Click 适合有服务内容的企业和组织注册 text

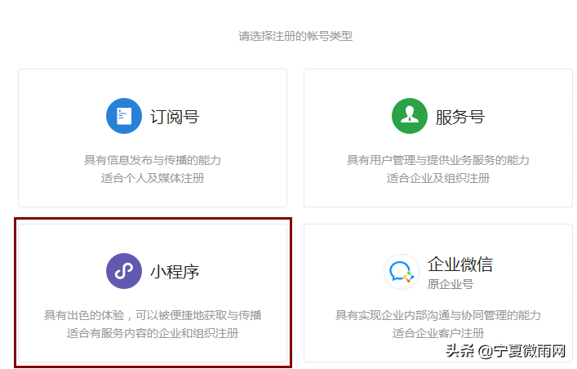point(153,333)
